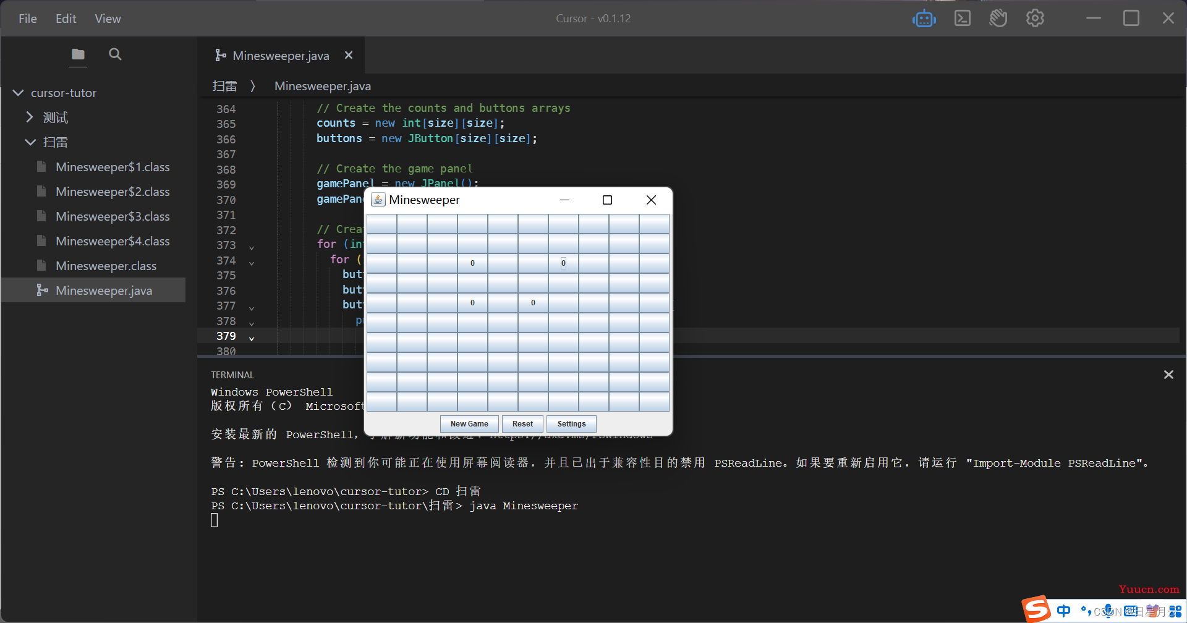Collapse the cursor-tutor root folder
This screenshot has width=1187, height=623.
[x=19, y=93]
